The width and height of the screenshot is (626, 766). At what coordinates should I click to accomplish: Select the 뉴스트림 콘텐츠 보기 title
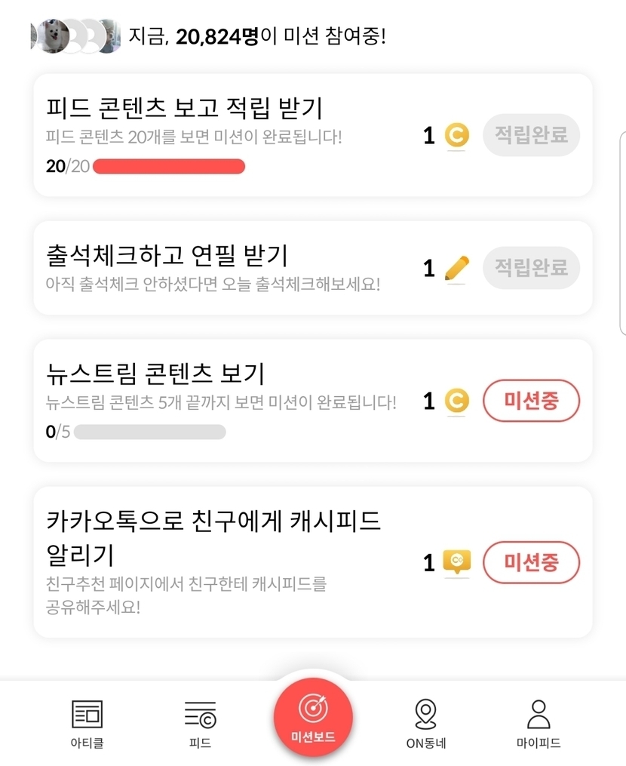(x=155, y=374)
